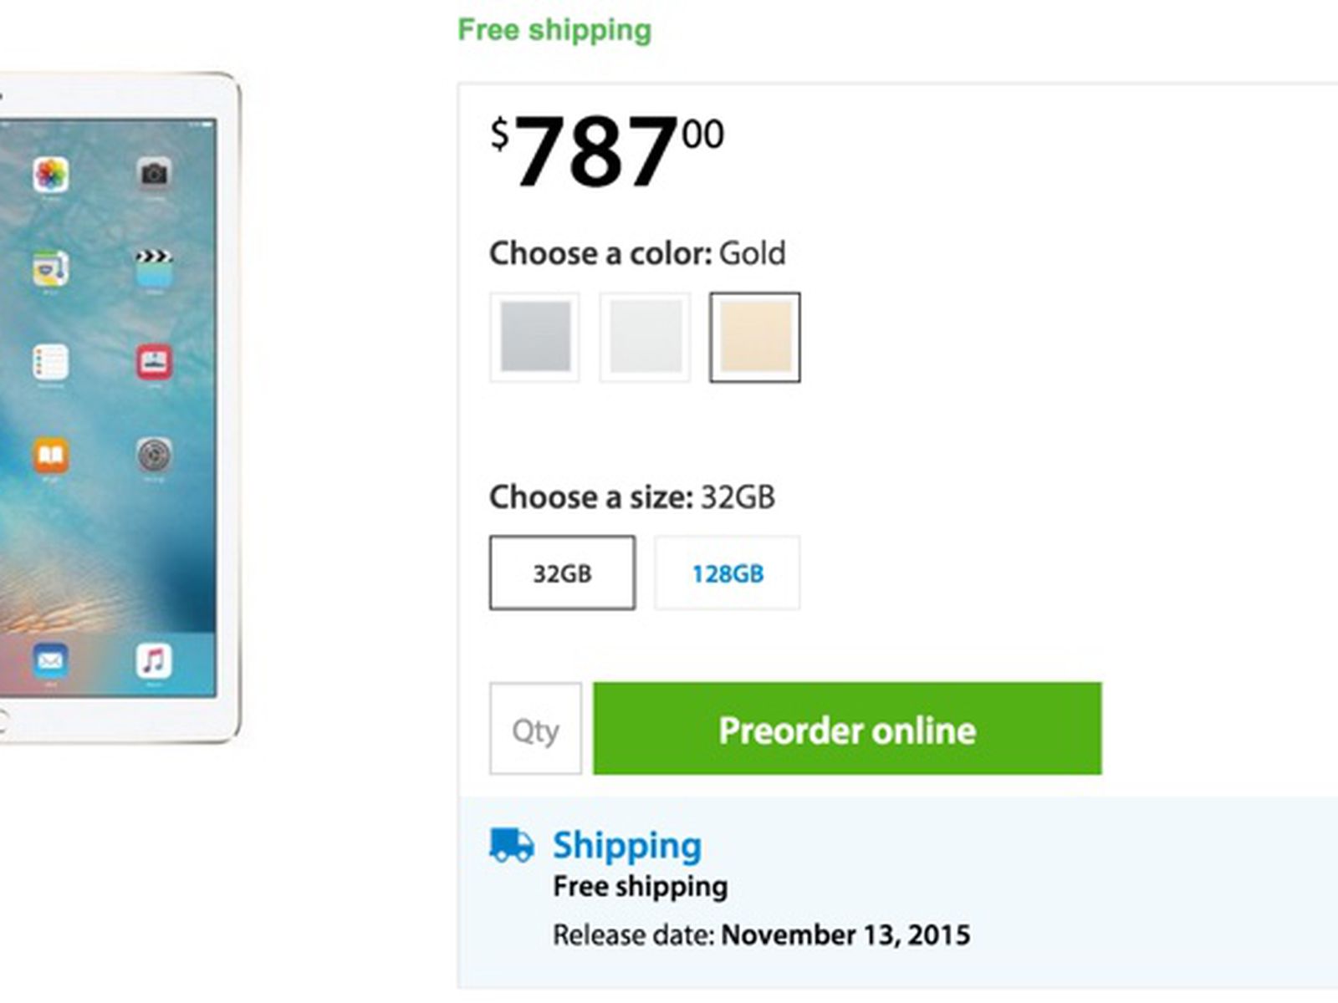Click the green Free shipping text at top
Image resolution: width=1338 pixels, height=1003 pixels.
554,30
